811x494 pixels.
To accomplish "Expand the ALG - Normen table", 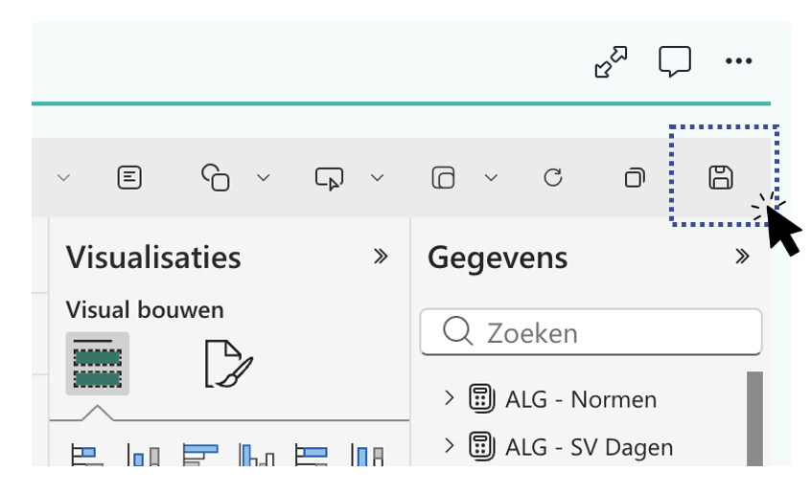I will (x=450, y=398).
